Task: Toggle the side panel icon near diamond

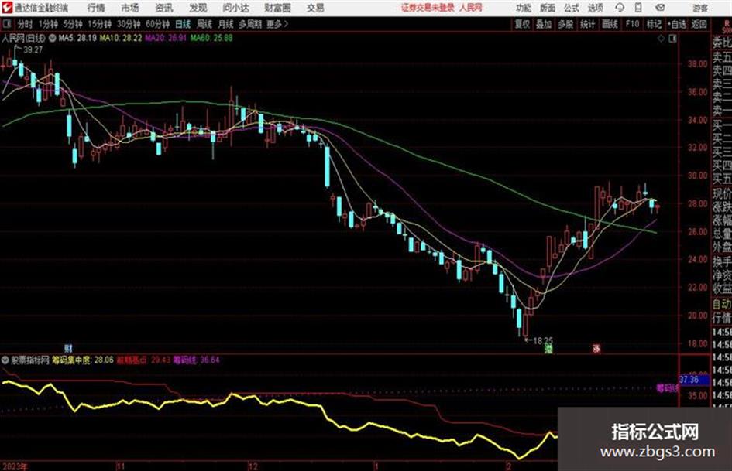Action: click(x=672, y=39)
